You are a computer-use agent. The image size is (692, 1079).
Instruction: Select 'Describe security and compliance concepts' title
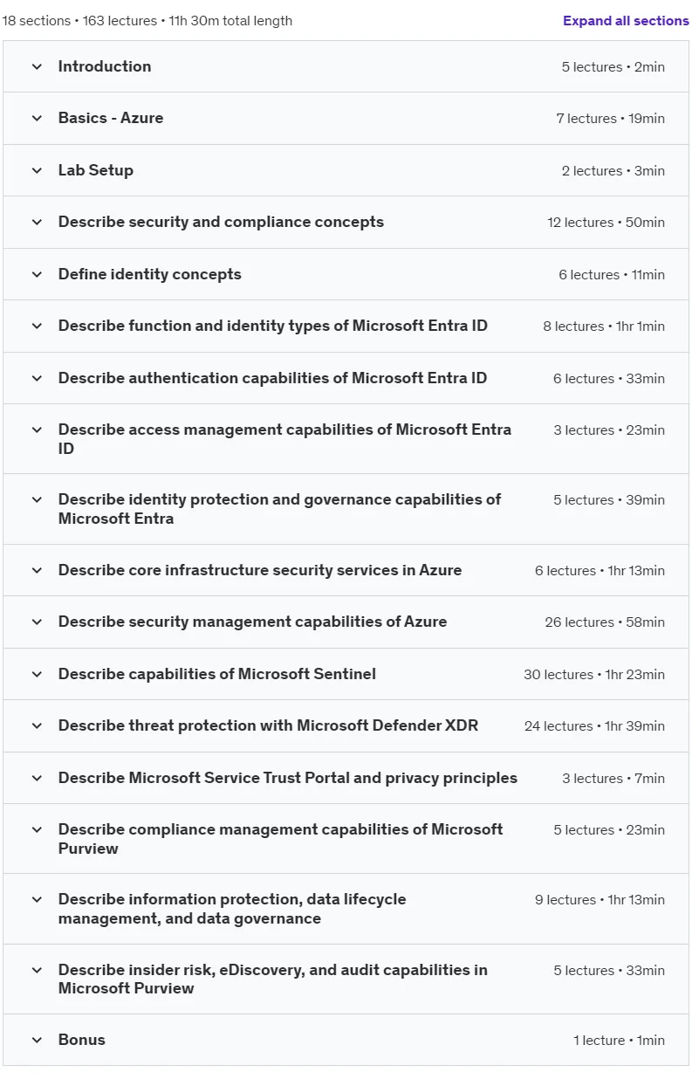(221, 222)
